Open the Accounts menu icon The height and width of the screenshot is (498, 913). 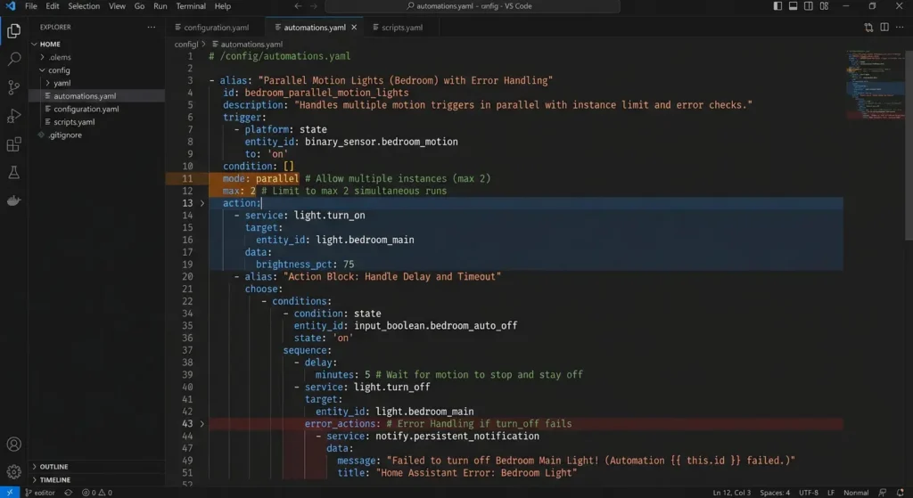(x=13, y=444)
